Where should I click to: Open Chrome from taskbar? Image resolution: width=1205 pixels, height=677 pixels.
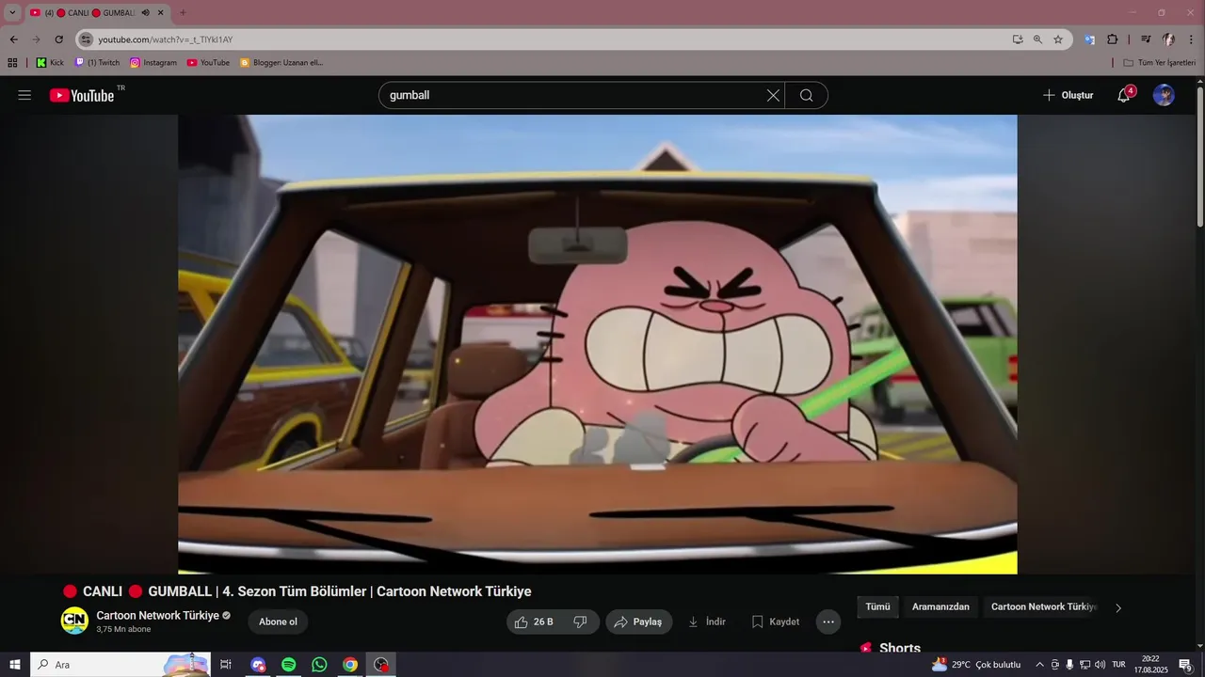[x=350, y=665]
